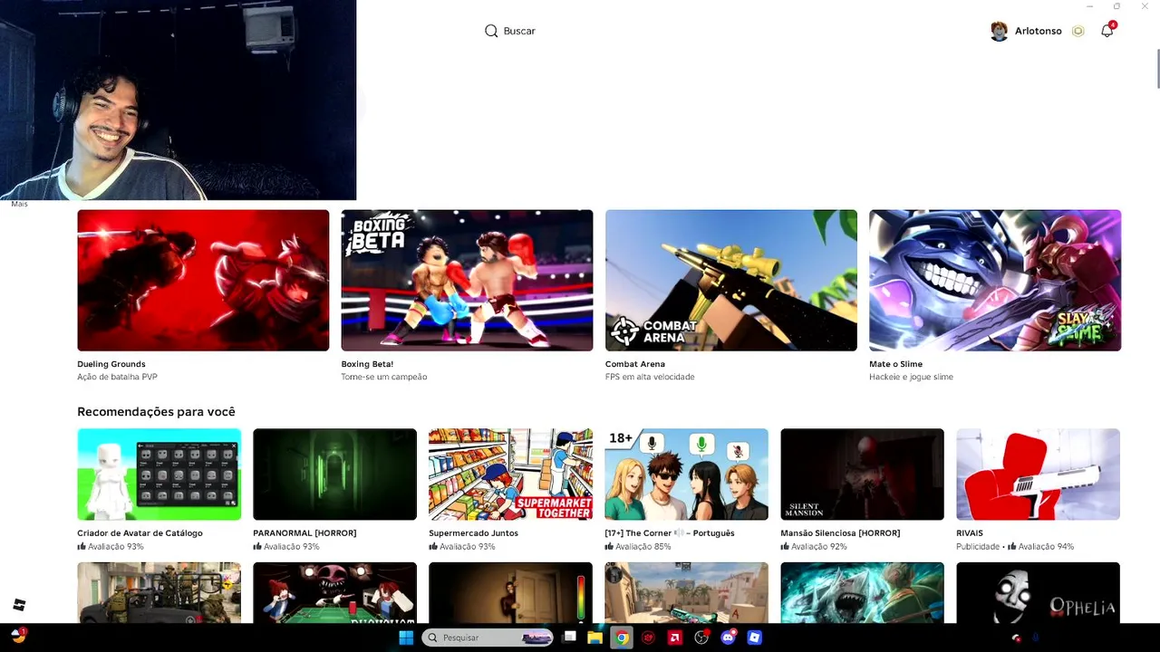
Task: Open the Supermarket Together thumbnail
Action: coord(510,475)
